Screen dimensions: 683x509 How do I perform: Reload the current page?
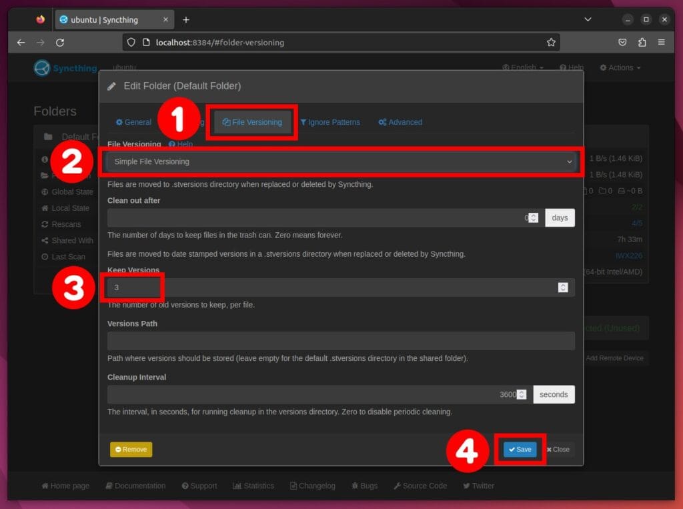coord(60,42)
